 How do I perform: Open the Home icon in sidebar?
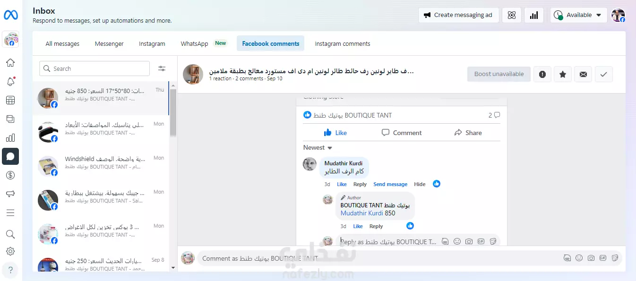(10, 63)
